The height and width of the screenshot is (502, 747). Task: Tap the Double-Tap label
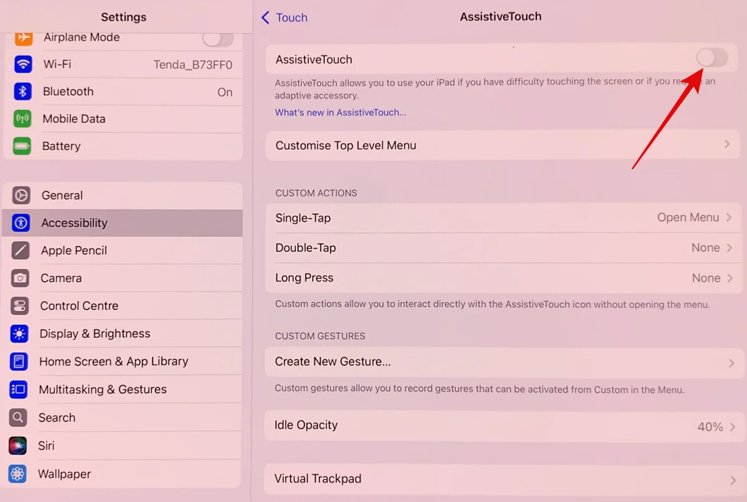point(306,248)
